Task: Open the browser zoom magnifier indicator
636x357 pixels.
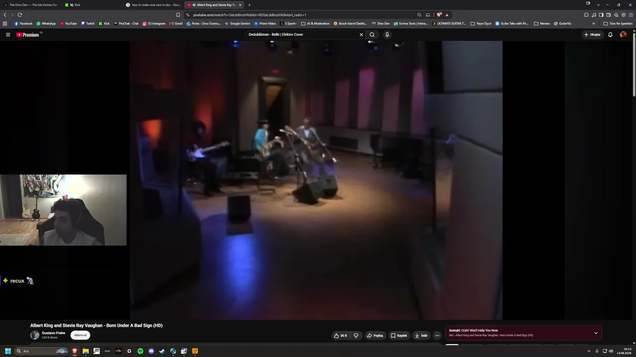Action: pyautogui.click(x=419, y=15)
